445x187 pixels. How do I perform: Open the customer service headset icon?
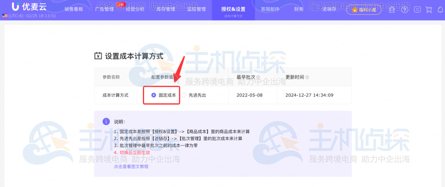pos(392,10)
